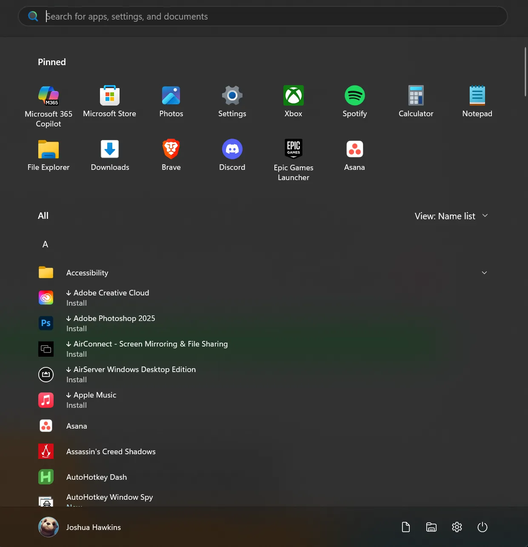Open Spotify from the pinned apps
Viewport: 528px width, 547px height.
(x=354, y=101)
